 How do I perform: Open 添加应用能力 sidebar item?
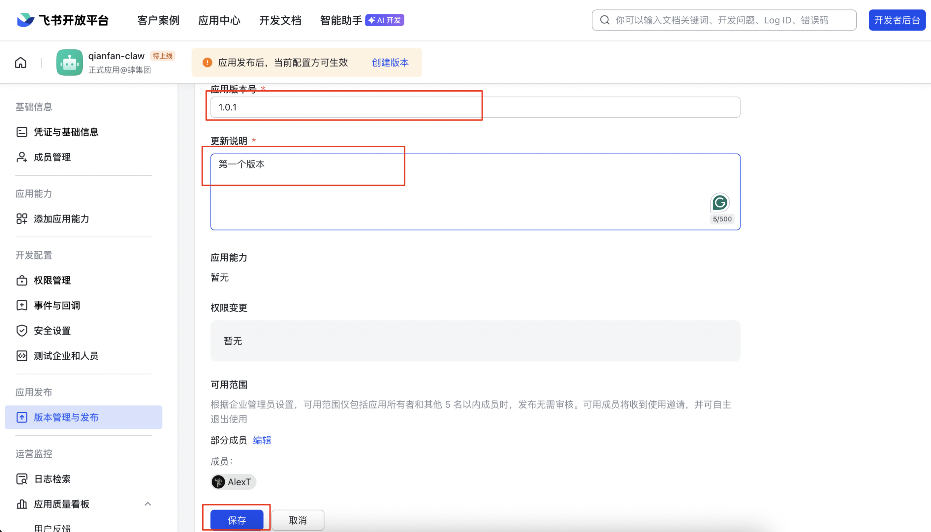click(61, 219)
